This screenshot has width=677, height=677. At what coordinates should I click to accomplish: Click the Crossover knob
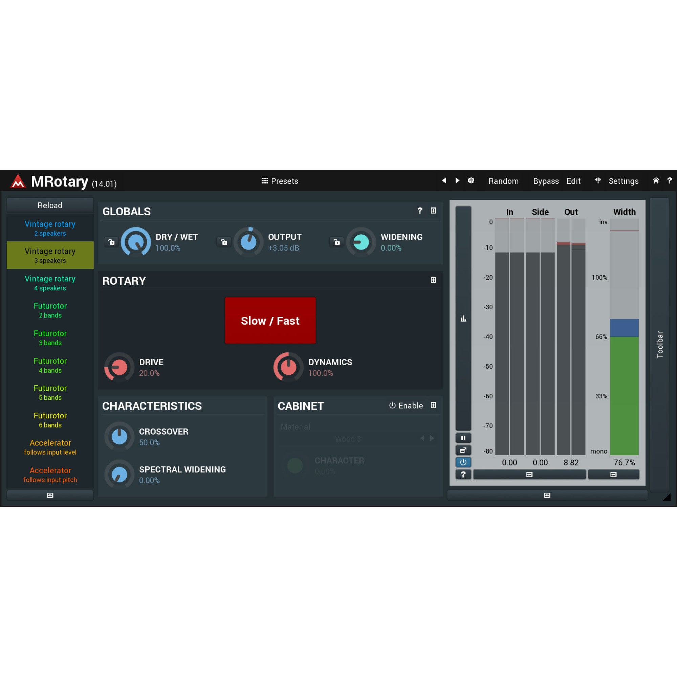(x=119, y=437)
